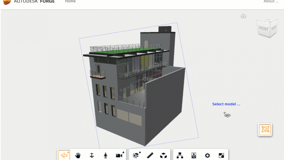Click the FRONT face of view cube
Viewport: 284px width, 160px height.
pos(263,29)
